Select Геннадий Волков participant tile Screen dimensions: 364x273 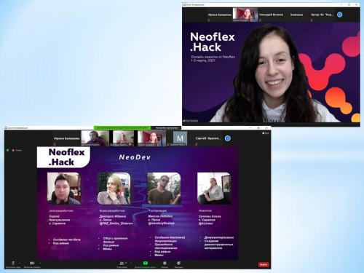point(271,15)
